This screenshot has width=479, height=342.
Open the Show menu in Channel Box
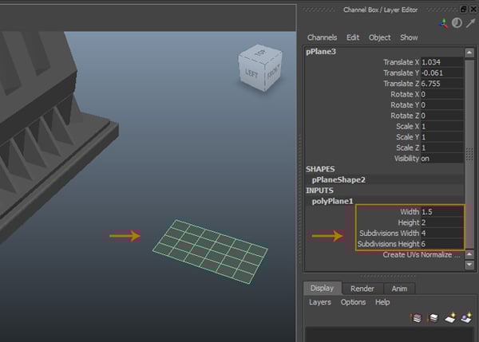click(409, 37)
